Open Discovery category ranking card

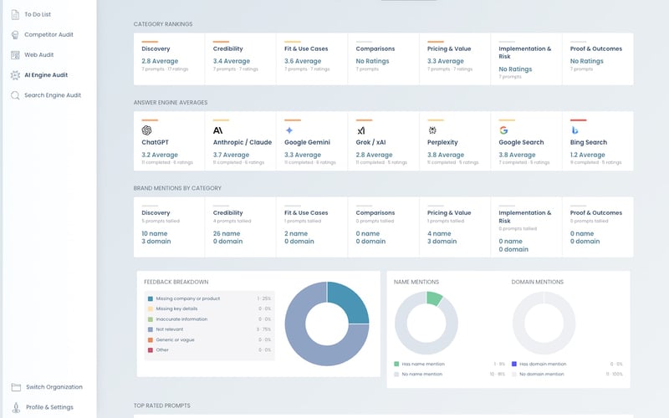(x=169, y=59)
